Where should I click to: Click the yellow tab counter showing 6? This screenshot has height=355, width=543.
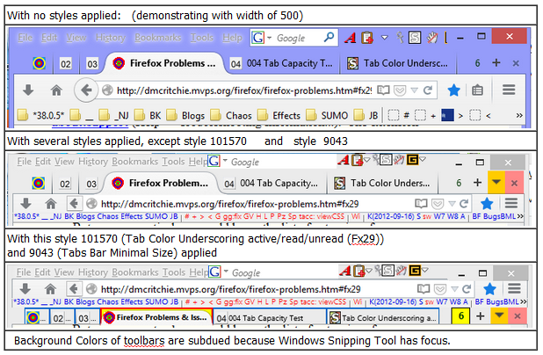coord(461,315)
